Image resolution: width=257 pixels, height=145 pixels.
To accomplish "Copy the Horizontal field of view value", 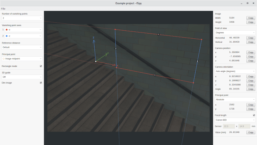I will click(x=251, y=38).
